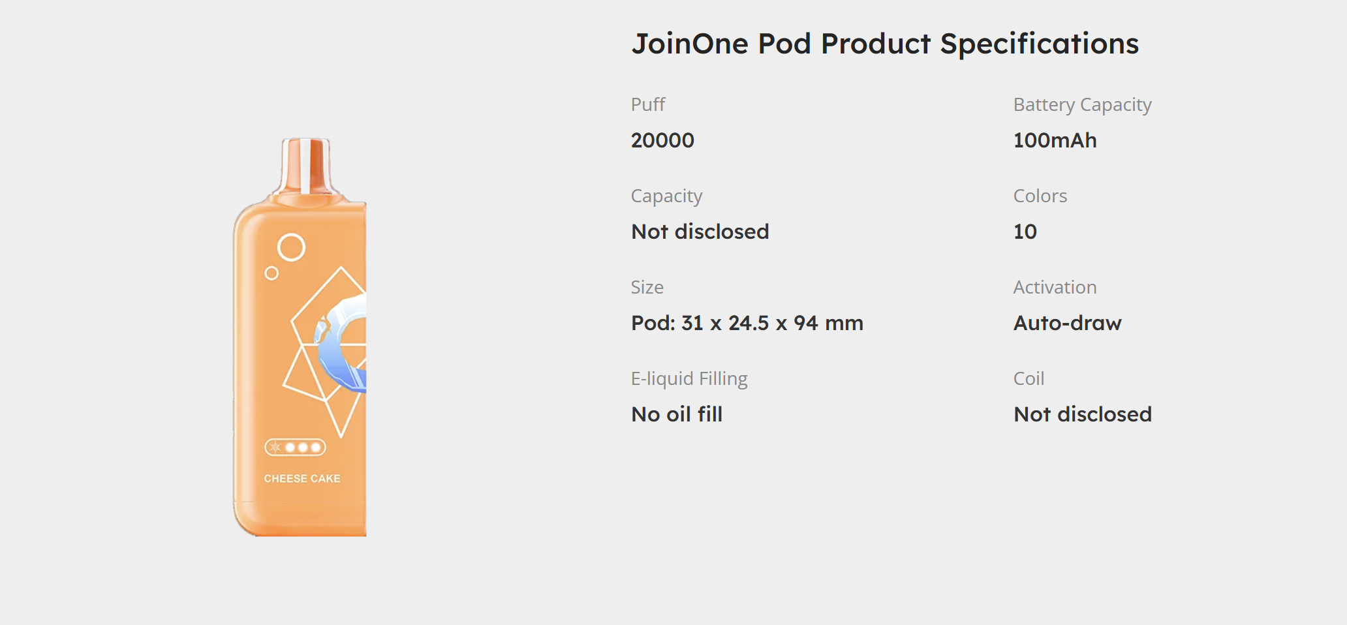Click the 20000 puff value
The width and height of the screenshot is (1347, 625).
[662, 140]
